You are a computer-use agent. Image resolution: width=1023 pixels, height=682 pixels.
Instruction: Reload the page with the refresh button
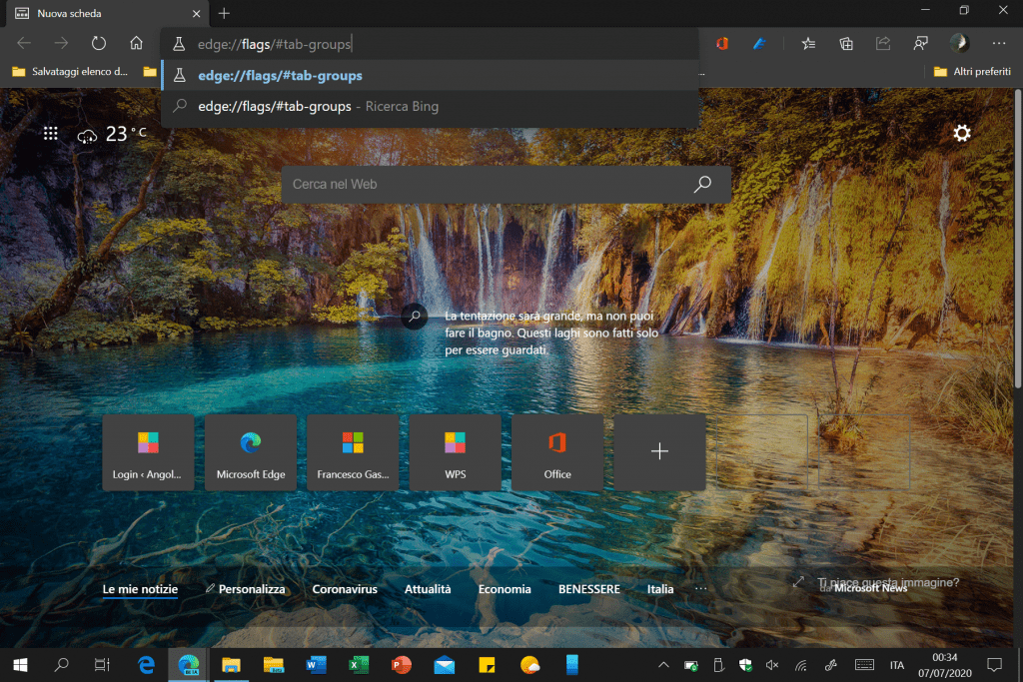[99, 44]
